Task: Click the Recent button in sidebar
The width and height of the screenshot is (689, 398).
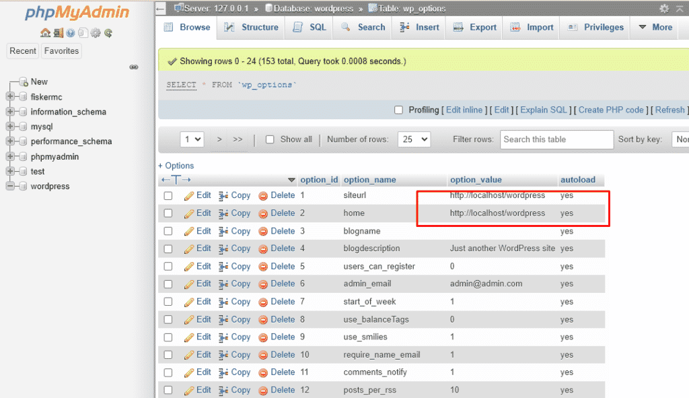Action: pos(23,51)
